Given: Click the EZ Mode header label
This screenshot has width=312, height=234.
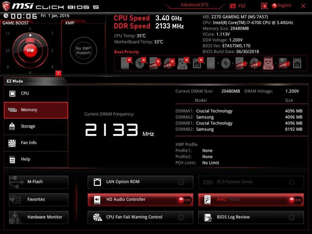Looking at the screenshot, I should [x=15, y=81].
